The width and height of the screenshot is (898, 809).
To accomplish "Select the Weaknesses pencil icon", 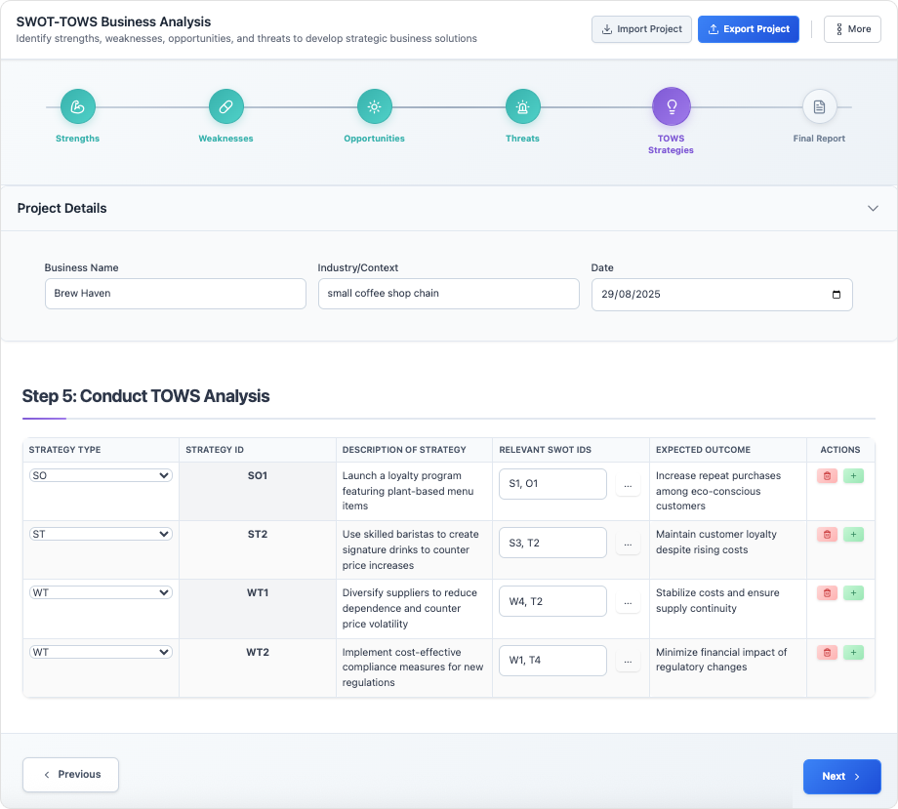I will [225, 106].
